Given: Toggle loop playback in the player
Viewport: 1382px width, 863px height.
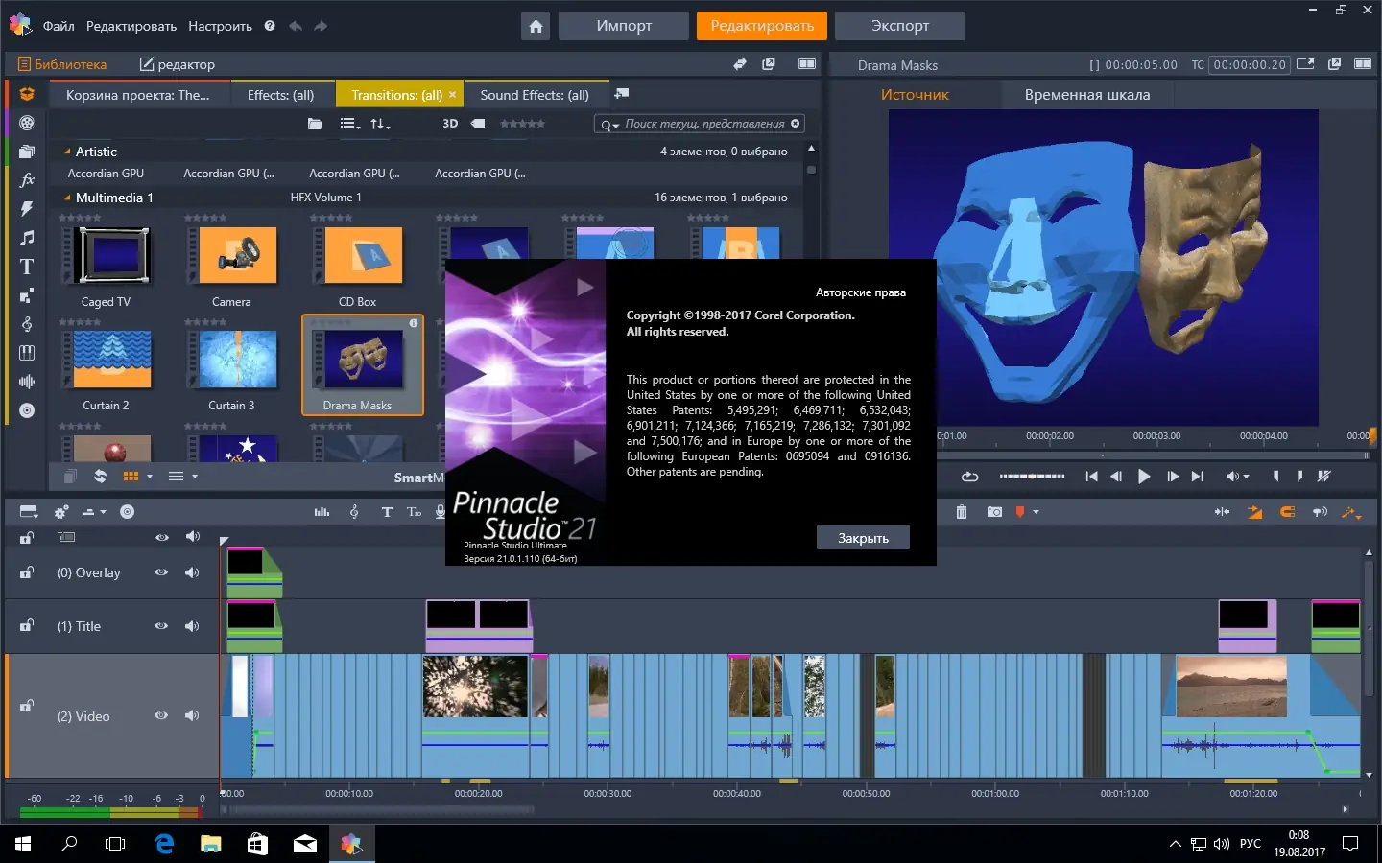Looking at the screenshot, I should (969, 477).
